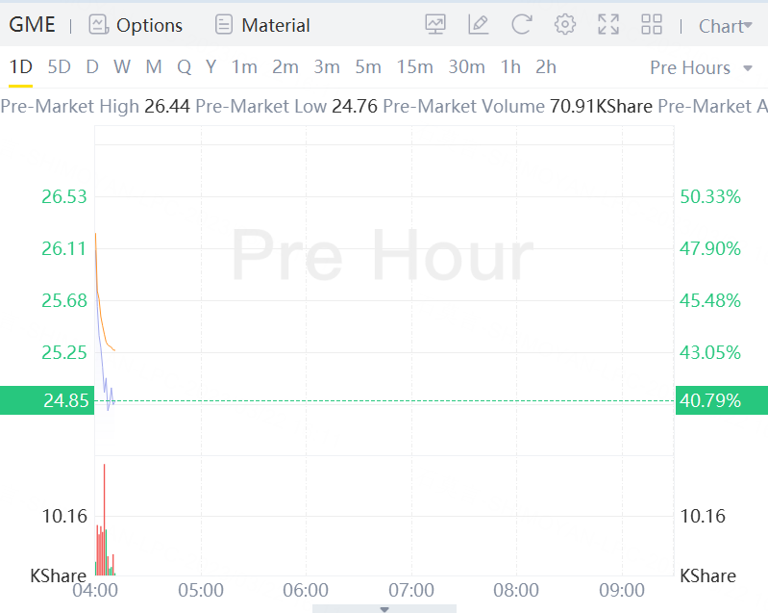The width and height of the screenshot is (768, 613).
Task: Click Pre-Market Volume 70.91KShare
Action: click(601, 106)
